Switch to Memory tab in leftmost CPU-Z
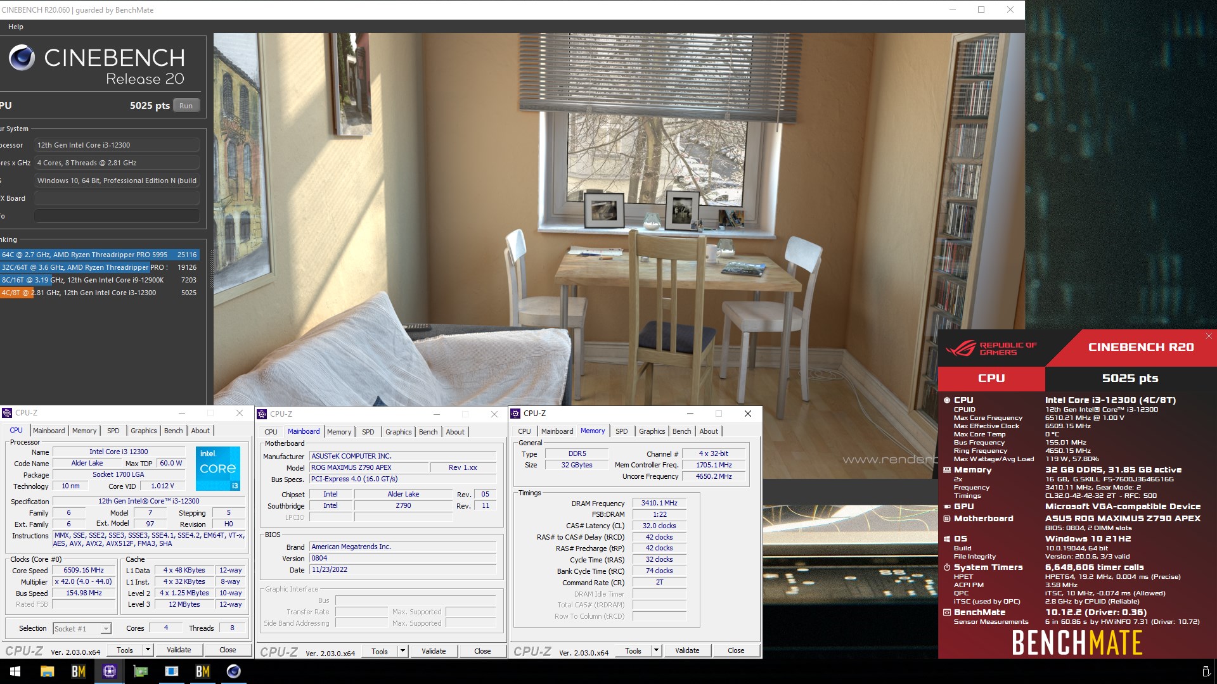1217x684 pixels. (84, 431)
